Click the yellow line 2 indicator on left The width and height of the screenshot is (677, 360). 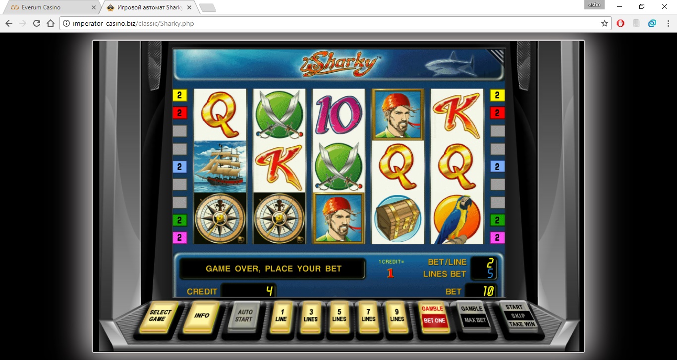coord(179,95)
